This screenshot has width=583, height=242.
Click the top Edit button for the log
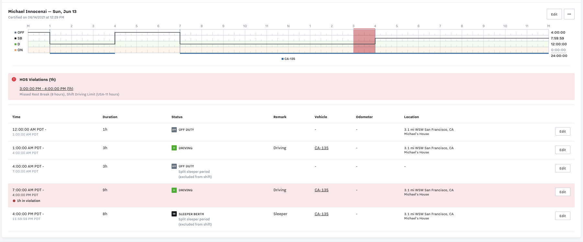click(x=554, y=14)
